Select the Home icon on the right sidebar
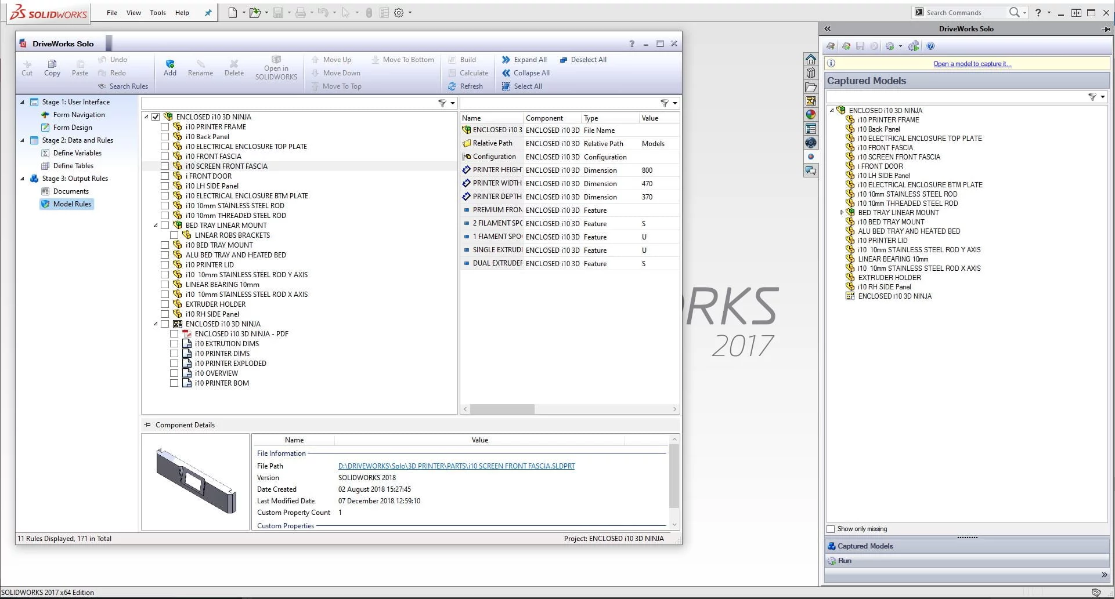 click(811, 59)
